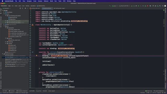
Task: Collapse the Gradle Scripts node
Action: click(x=3, y=54)
